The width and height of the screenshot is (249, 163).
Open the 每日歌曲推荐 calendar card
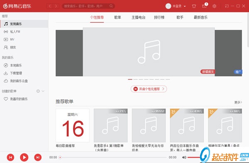(x=73, y=125)
